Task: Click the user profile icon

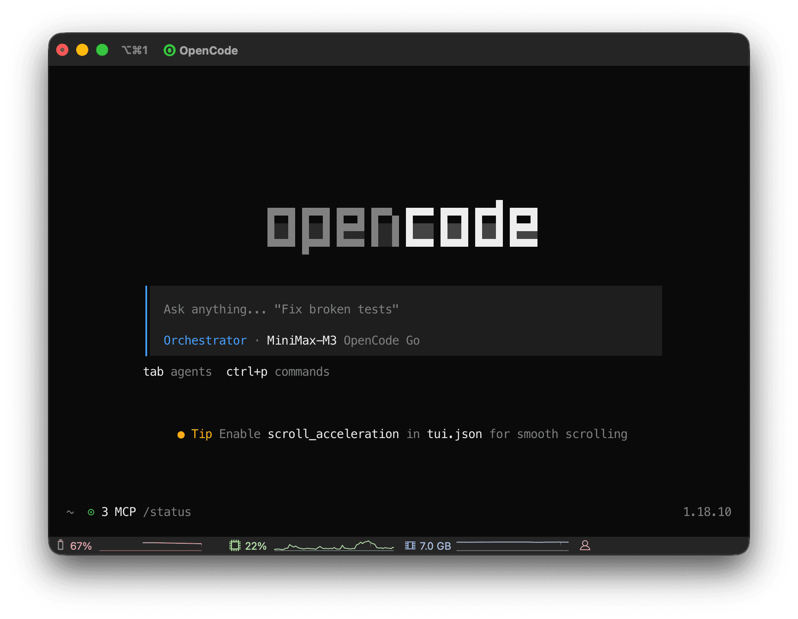Action: tap(585, 545)
